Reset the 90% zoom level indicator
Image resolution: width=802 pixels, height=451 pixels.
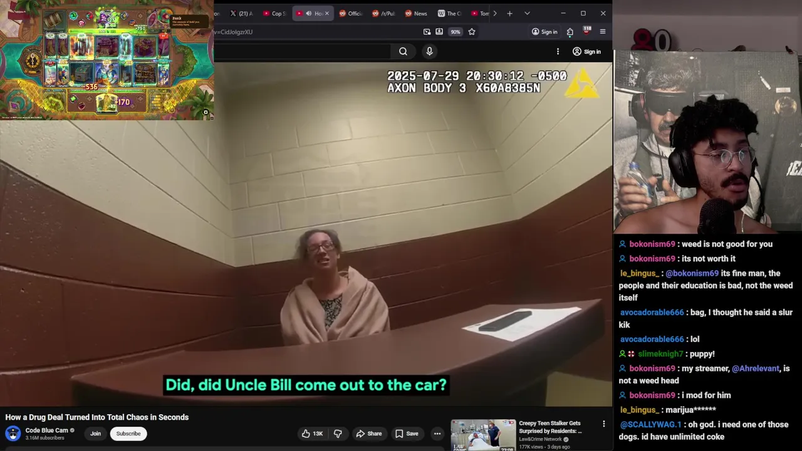pos(456,32)
